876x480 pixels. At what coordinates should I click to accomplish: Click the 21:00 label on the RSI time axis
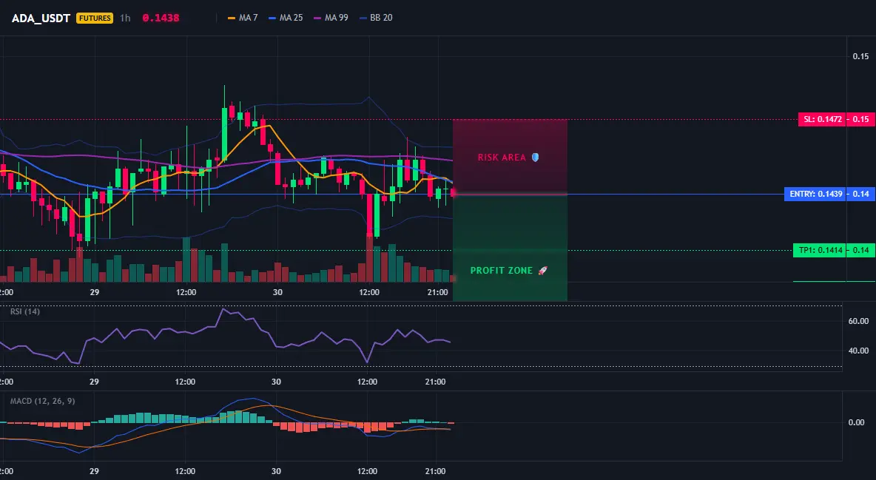[436, 382]
